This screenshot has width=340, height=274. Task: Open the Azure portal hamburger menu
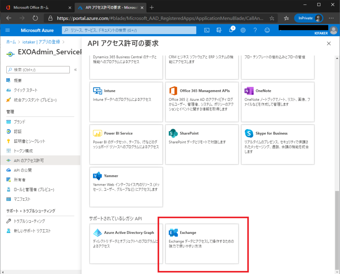[x=8, y=30]
